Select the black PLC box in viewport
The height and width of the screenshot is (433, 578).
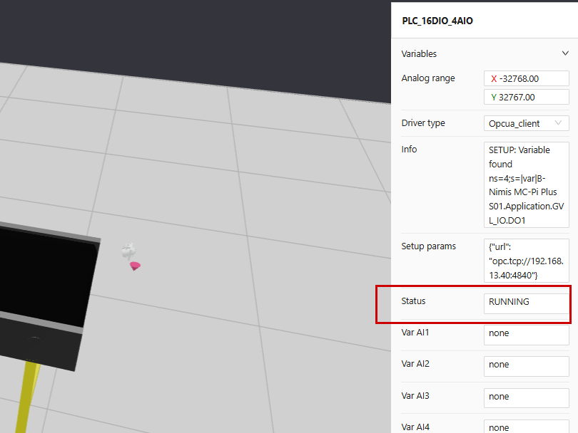pyautogui.click(x=46, y=294)
